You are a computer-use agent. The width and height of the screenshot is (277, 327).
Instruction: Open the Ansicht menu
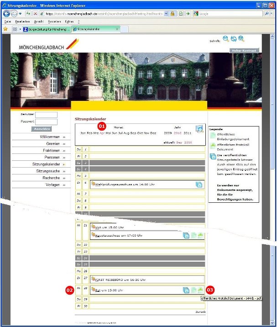tap(39, 21)
